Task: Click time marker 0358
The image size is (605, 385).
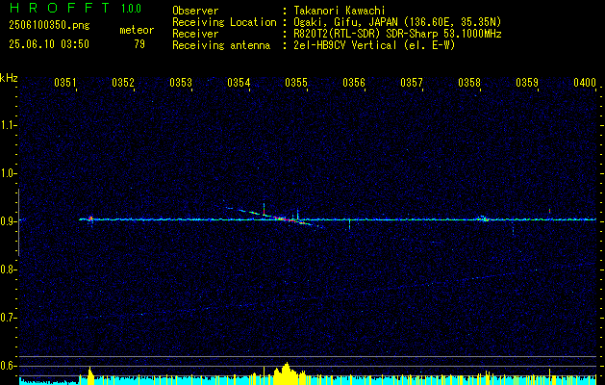Action: 469,82
